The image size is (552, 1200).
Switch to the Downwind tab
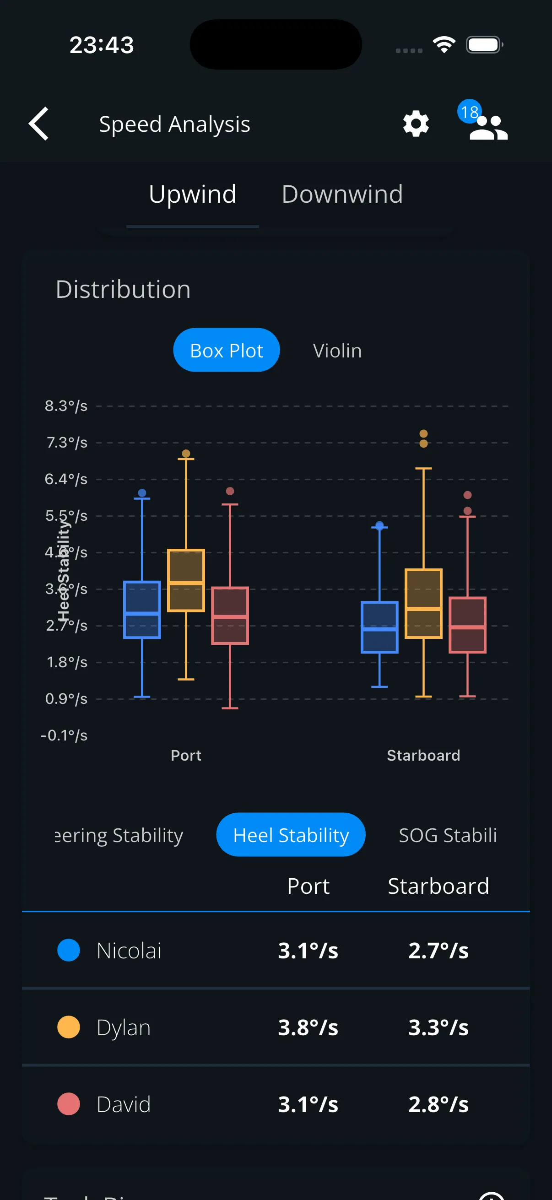click(x=342, y=194)
